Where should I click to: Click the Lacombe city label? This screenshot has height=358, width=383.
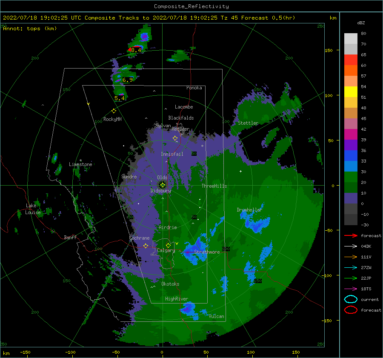point(184,107)
